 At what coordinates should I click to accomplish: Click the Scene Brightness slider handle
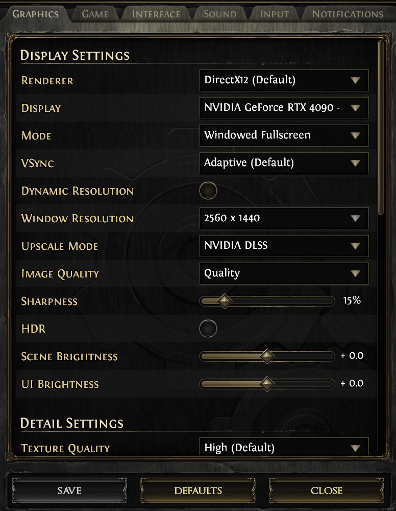[x=267, y=356]
